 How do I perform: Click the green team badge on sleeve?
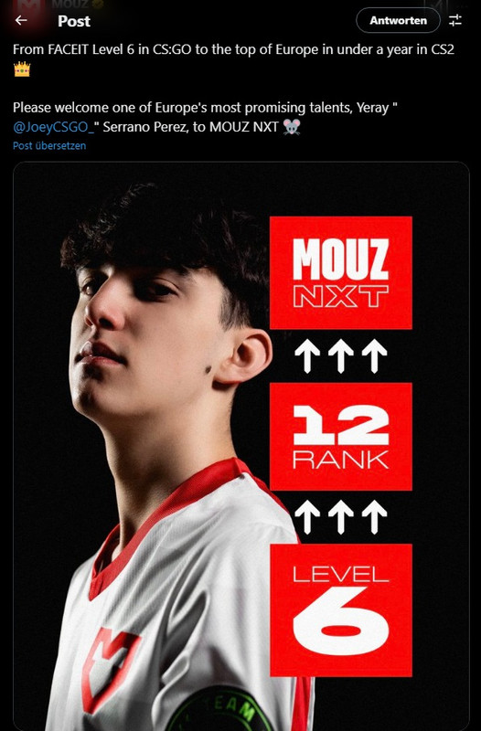coord(219,711)
